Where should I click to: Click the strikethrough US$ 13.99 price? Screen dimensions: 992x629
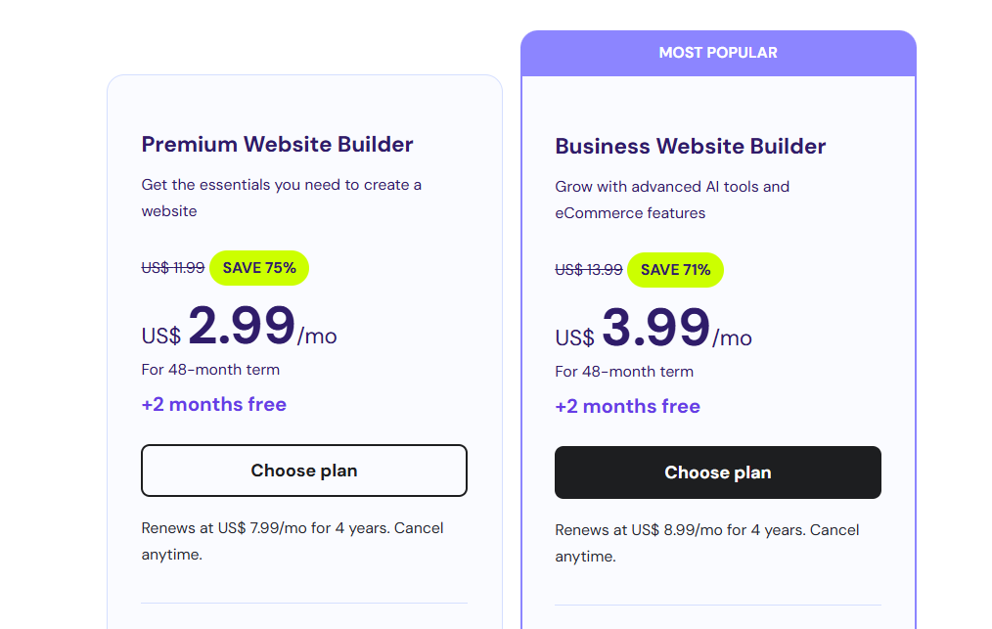tap(588, 270)
